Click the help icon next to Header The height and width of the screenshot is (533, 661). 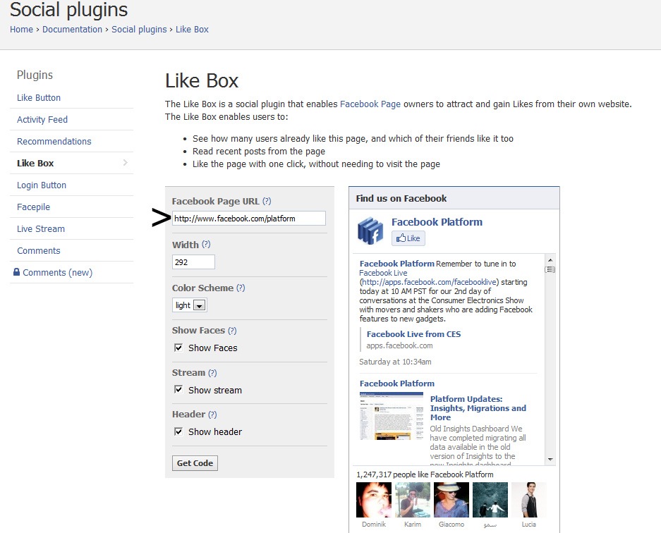tap(212, 414)
